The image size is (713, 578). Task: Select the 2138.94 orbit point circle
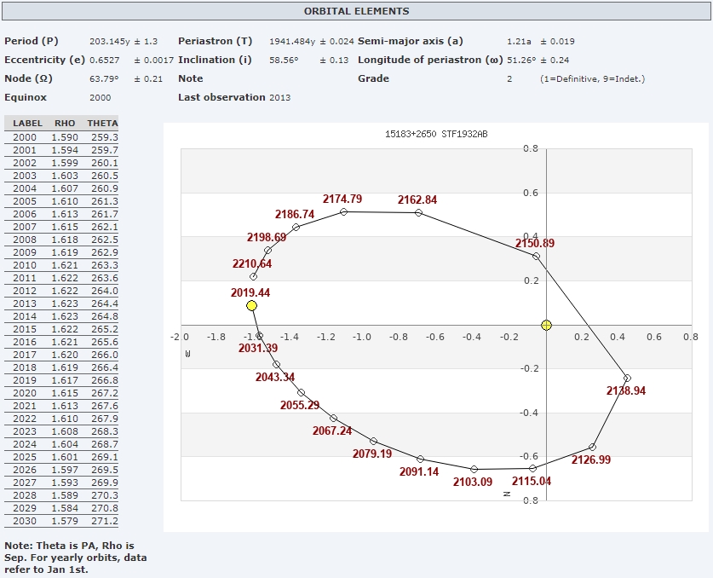[x=627, y=378]
